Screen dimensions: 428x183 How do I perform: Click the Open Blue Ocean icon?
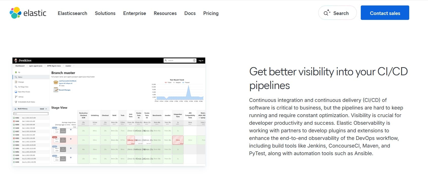[16, 92]
